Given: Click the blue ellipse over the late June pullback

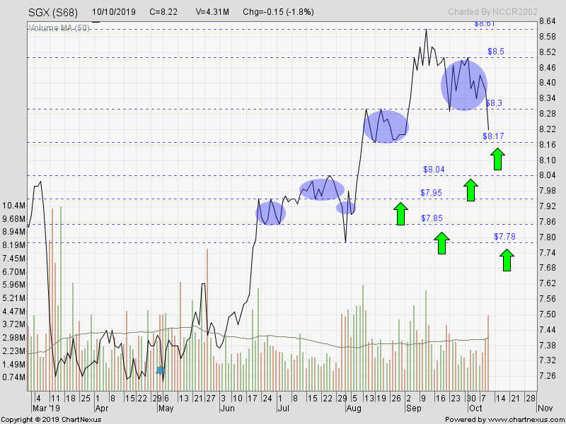Looking at the screenshot, I should point(271,212).
